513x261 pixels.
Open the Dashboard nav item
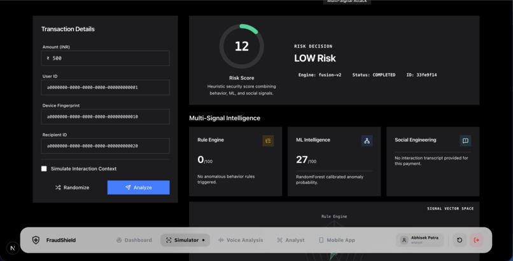[x=134, y=240]
